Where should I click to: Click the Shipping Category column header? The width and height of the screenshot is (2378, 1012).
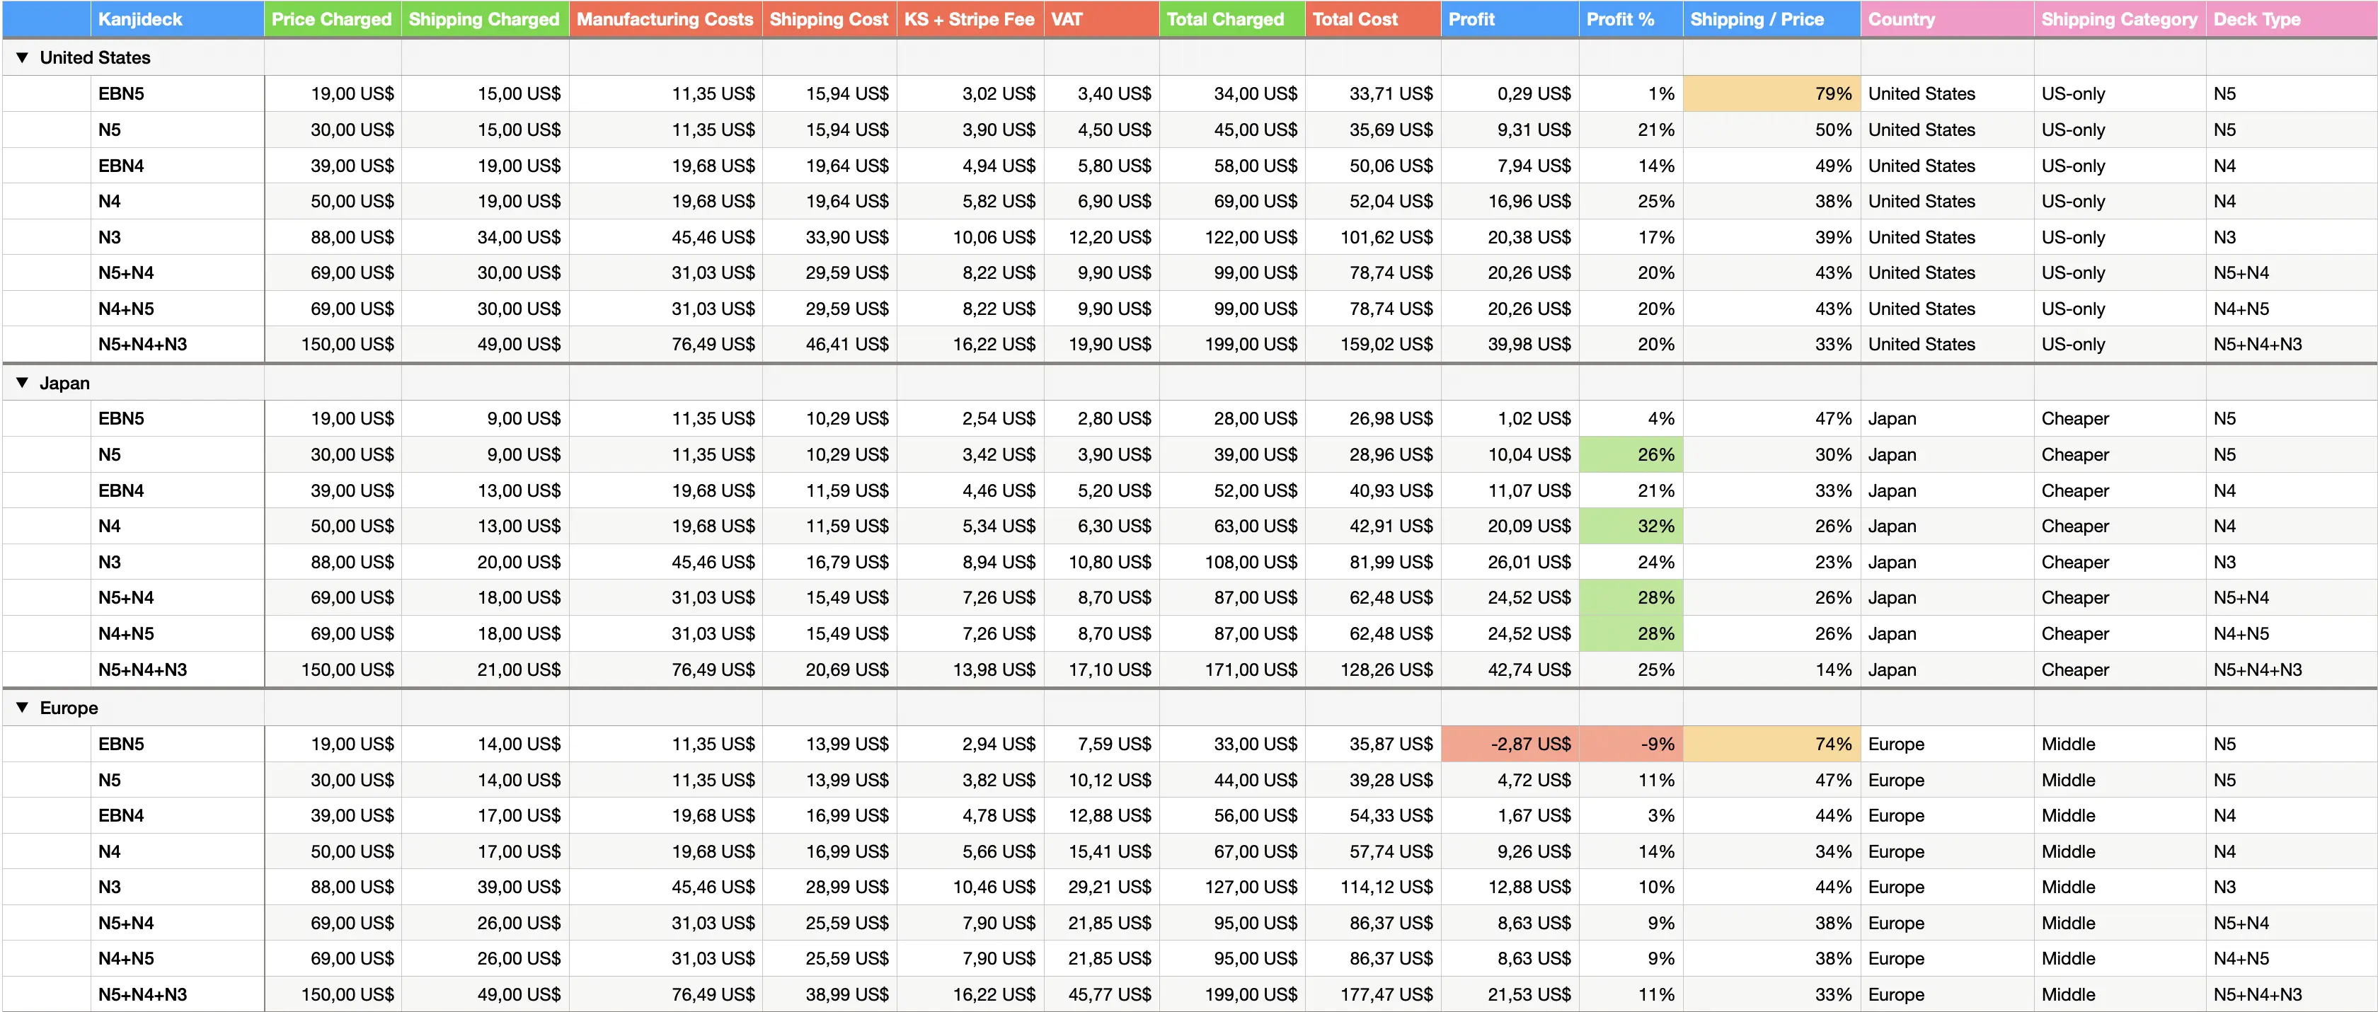(2118, 18)
